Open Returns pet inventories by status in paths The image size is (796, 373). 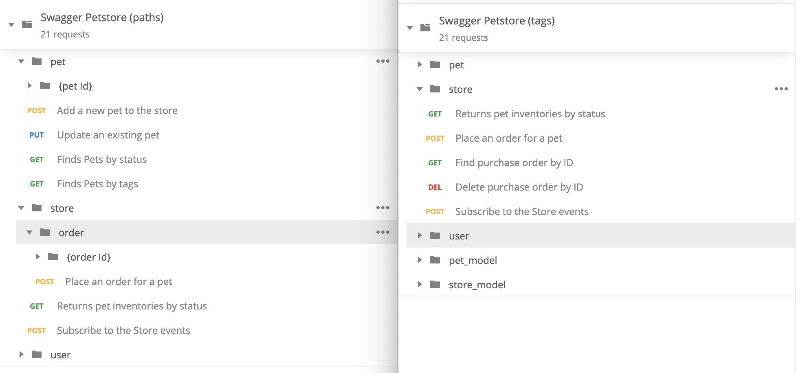pyautogui.click(x=132, y=306)
